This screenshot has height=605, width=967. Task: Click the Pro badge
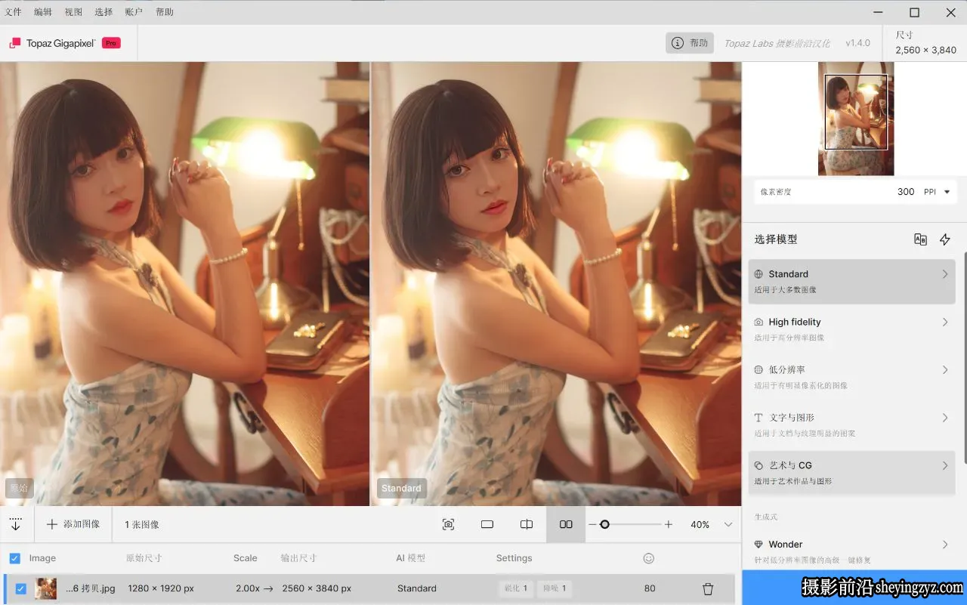coord(111,43)
